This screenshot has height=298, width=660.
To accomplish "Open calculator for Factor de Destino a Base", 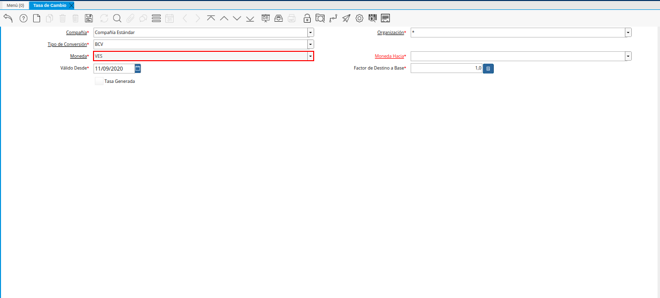I will (488, 69).
